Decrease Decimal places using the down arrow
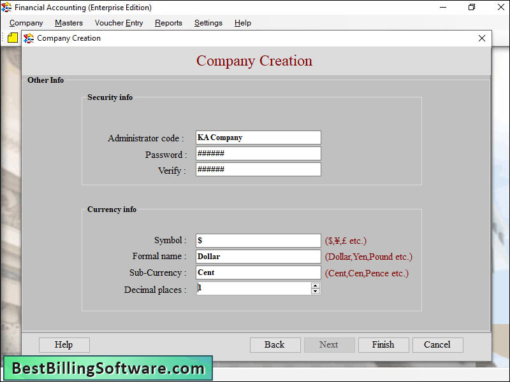This screenshot has height=382, width=510. [x=315, y=291]
